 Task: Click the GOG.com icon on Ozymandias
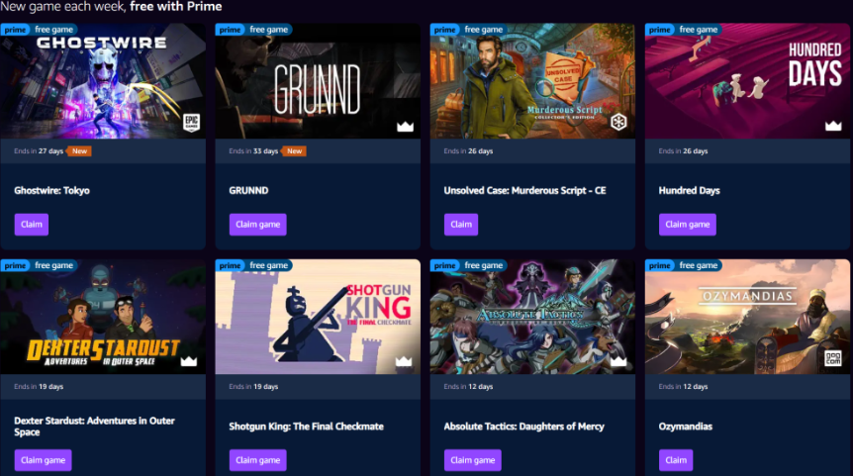click(x=833, y=358)
